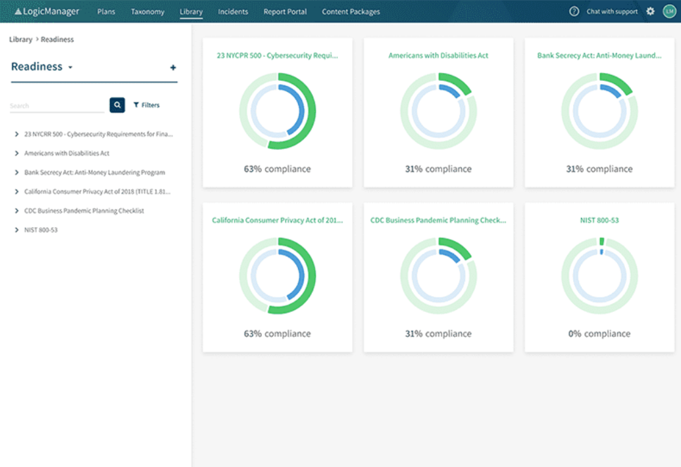The height and width of the screenshot is (467, 681).
Task: Open the Taxonomy menu
Action: 147,12
